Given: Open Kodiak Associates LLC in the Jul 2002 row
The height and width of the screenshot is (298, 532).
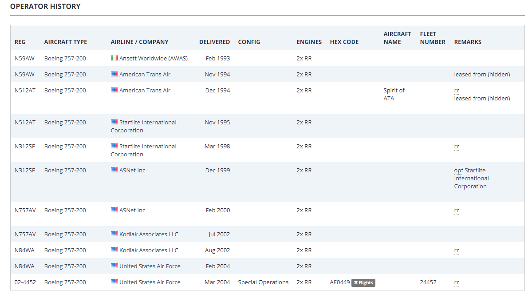Looking at the screenshot, I should (x=149, y=234).
